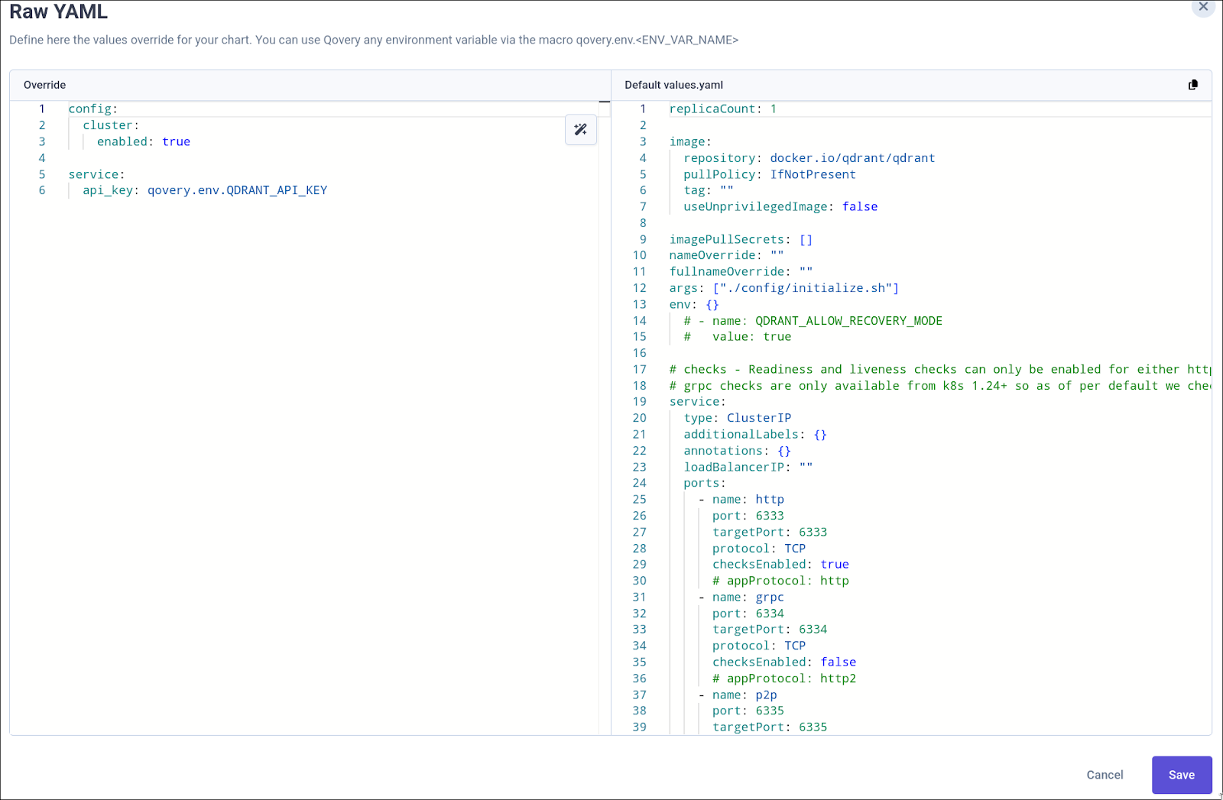Screen dimensions: 1223x800
Task: Click '# appProtocol: http2' comment line
Action: [784, 679]
